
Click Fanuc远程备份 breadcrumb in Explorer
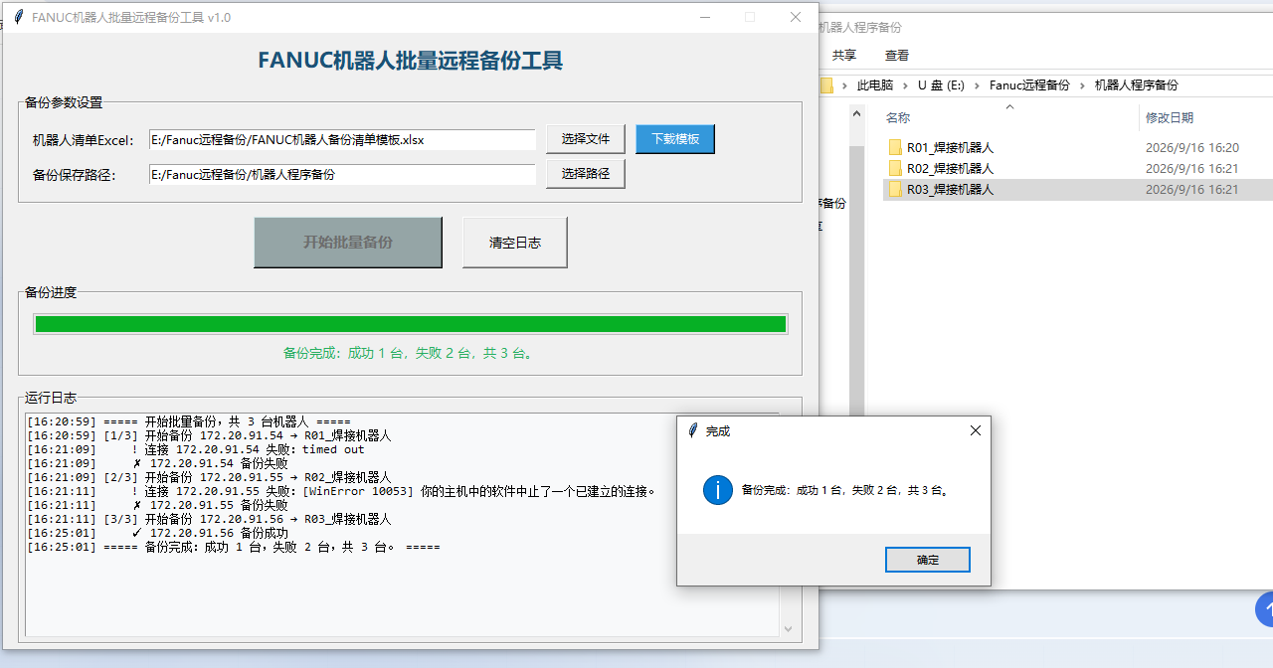[1029, 85]
